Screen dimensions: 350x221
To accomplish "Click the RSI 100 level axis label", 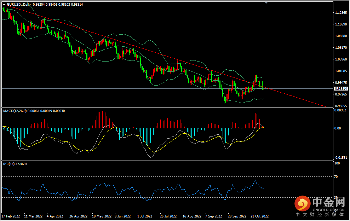I will coord(337,163).
